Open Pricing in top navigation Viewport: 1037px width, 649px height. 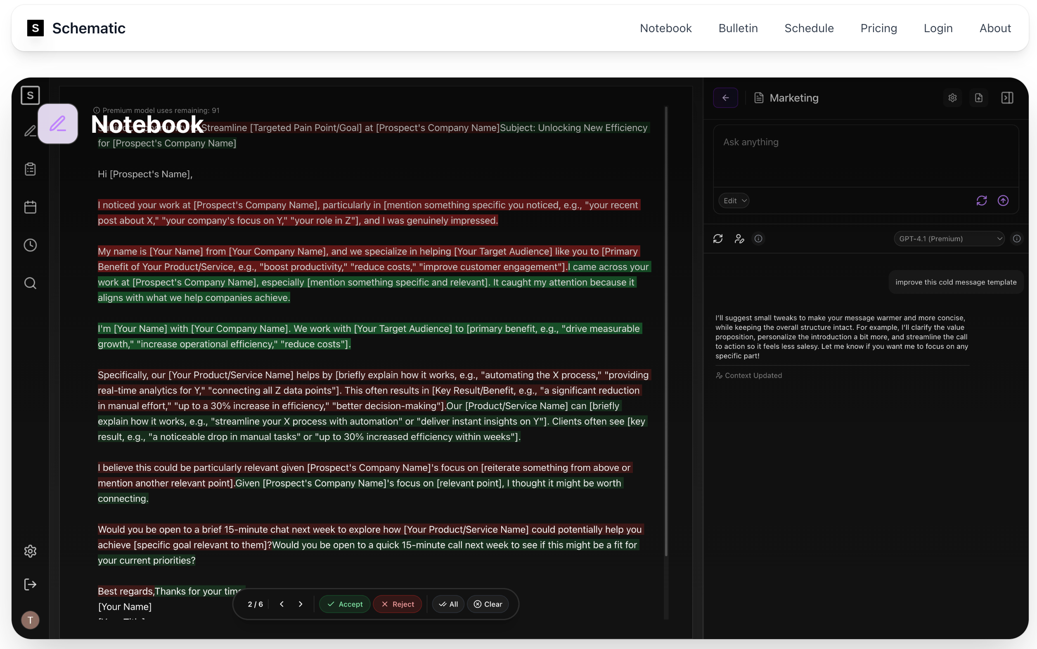[878, 28]
